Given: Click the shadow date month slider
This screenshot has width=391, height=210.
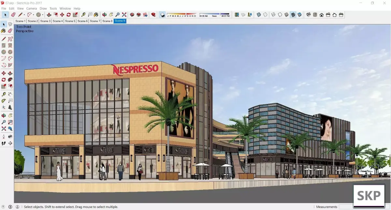Looking at the screenshot, I should (x=181, y=15).
